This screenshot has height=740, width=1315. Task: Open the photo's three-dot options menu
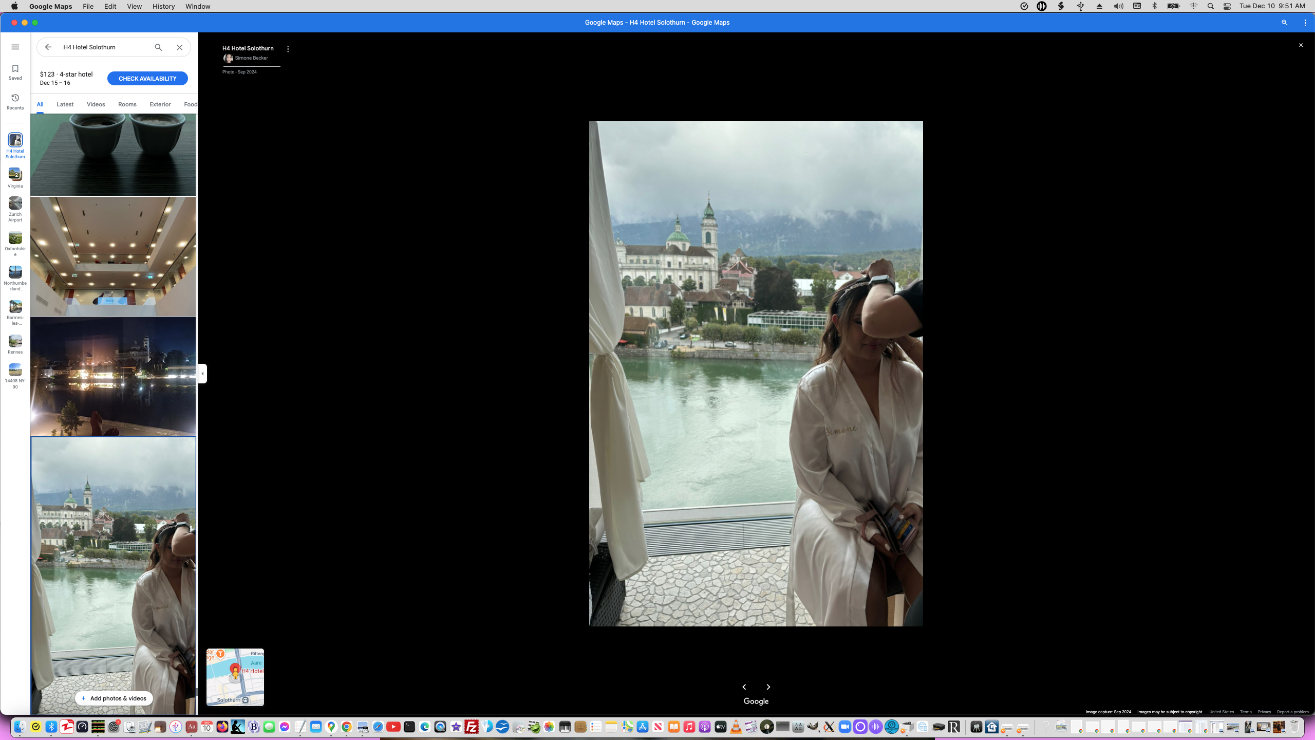tap(288, 49)
